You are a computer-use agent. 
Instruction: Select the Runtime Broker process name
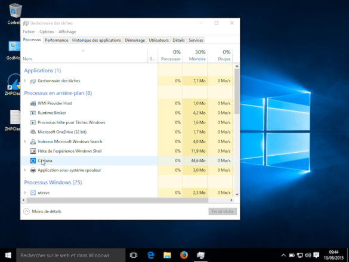point(52,113)
